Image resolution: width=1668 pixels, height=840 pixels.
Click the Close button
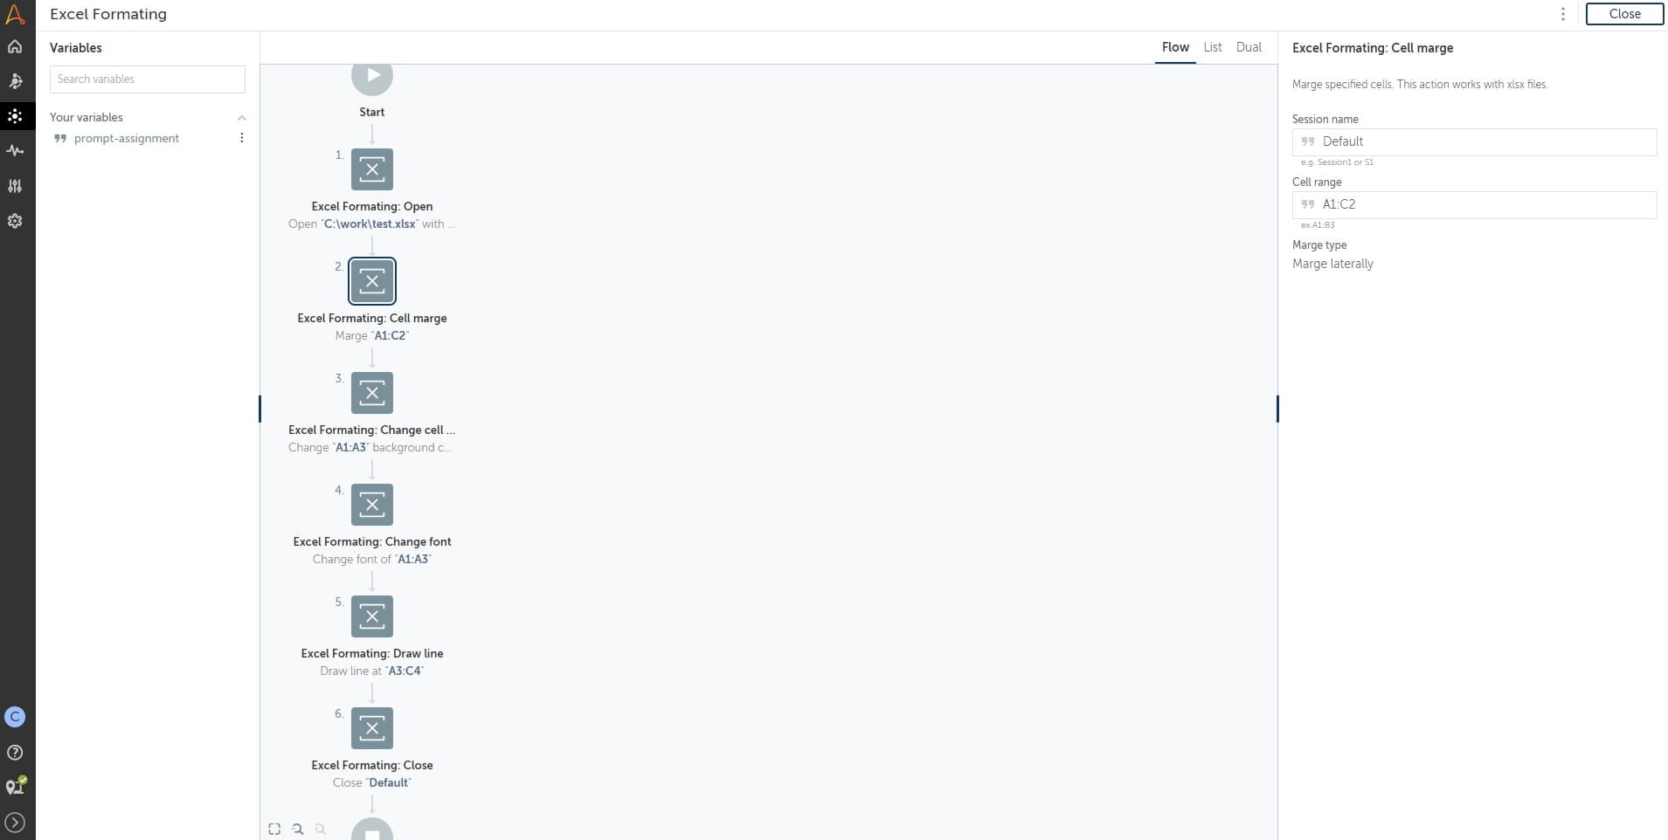click(1624, 14)
